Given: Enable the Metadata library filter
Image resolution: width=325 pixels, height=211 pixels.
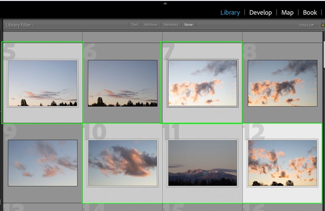Looking at the screenshot, I should 171,25.
